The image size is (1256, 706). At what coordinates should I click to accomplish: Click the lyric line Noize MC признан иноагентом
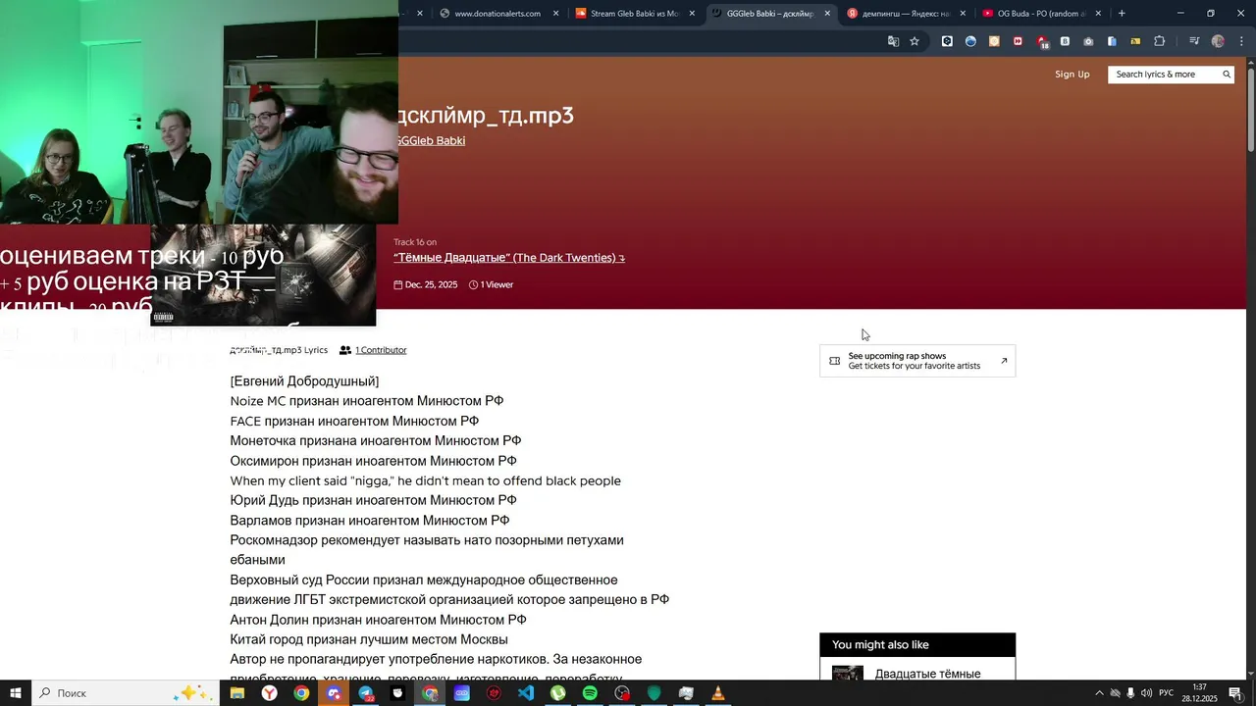367,401
